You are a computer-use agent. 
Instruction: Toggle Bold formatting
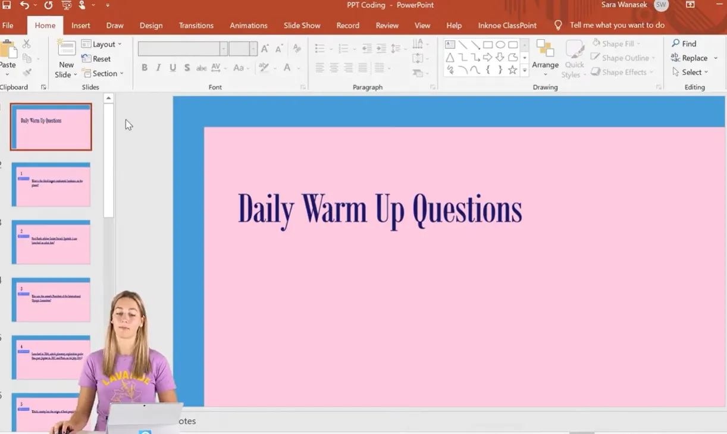click(145, 68)
